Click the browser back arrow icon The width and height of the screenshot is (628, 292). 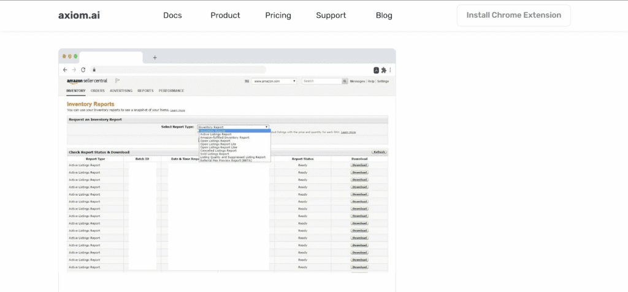[65, 70]
